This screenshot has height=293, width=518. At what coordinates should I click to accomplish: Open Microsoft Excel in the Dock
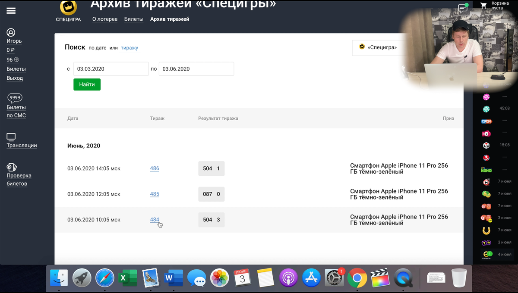[x=128, y=278]
